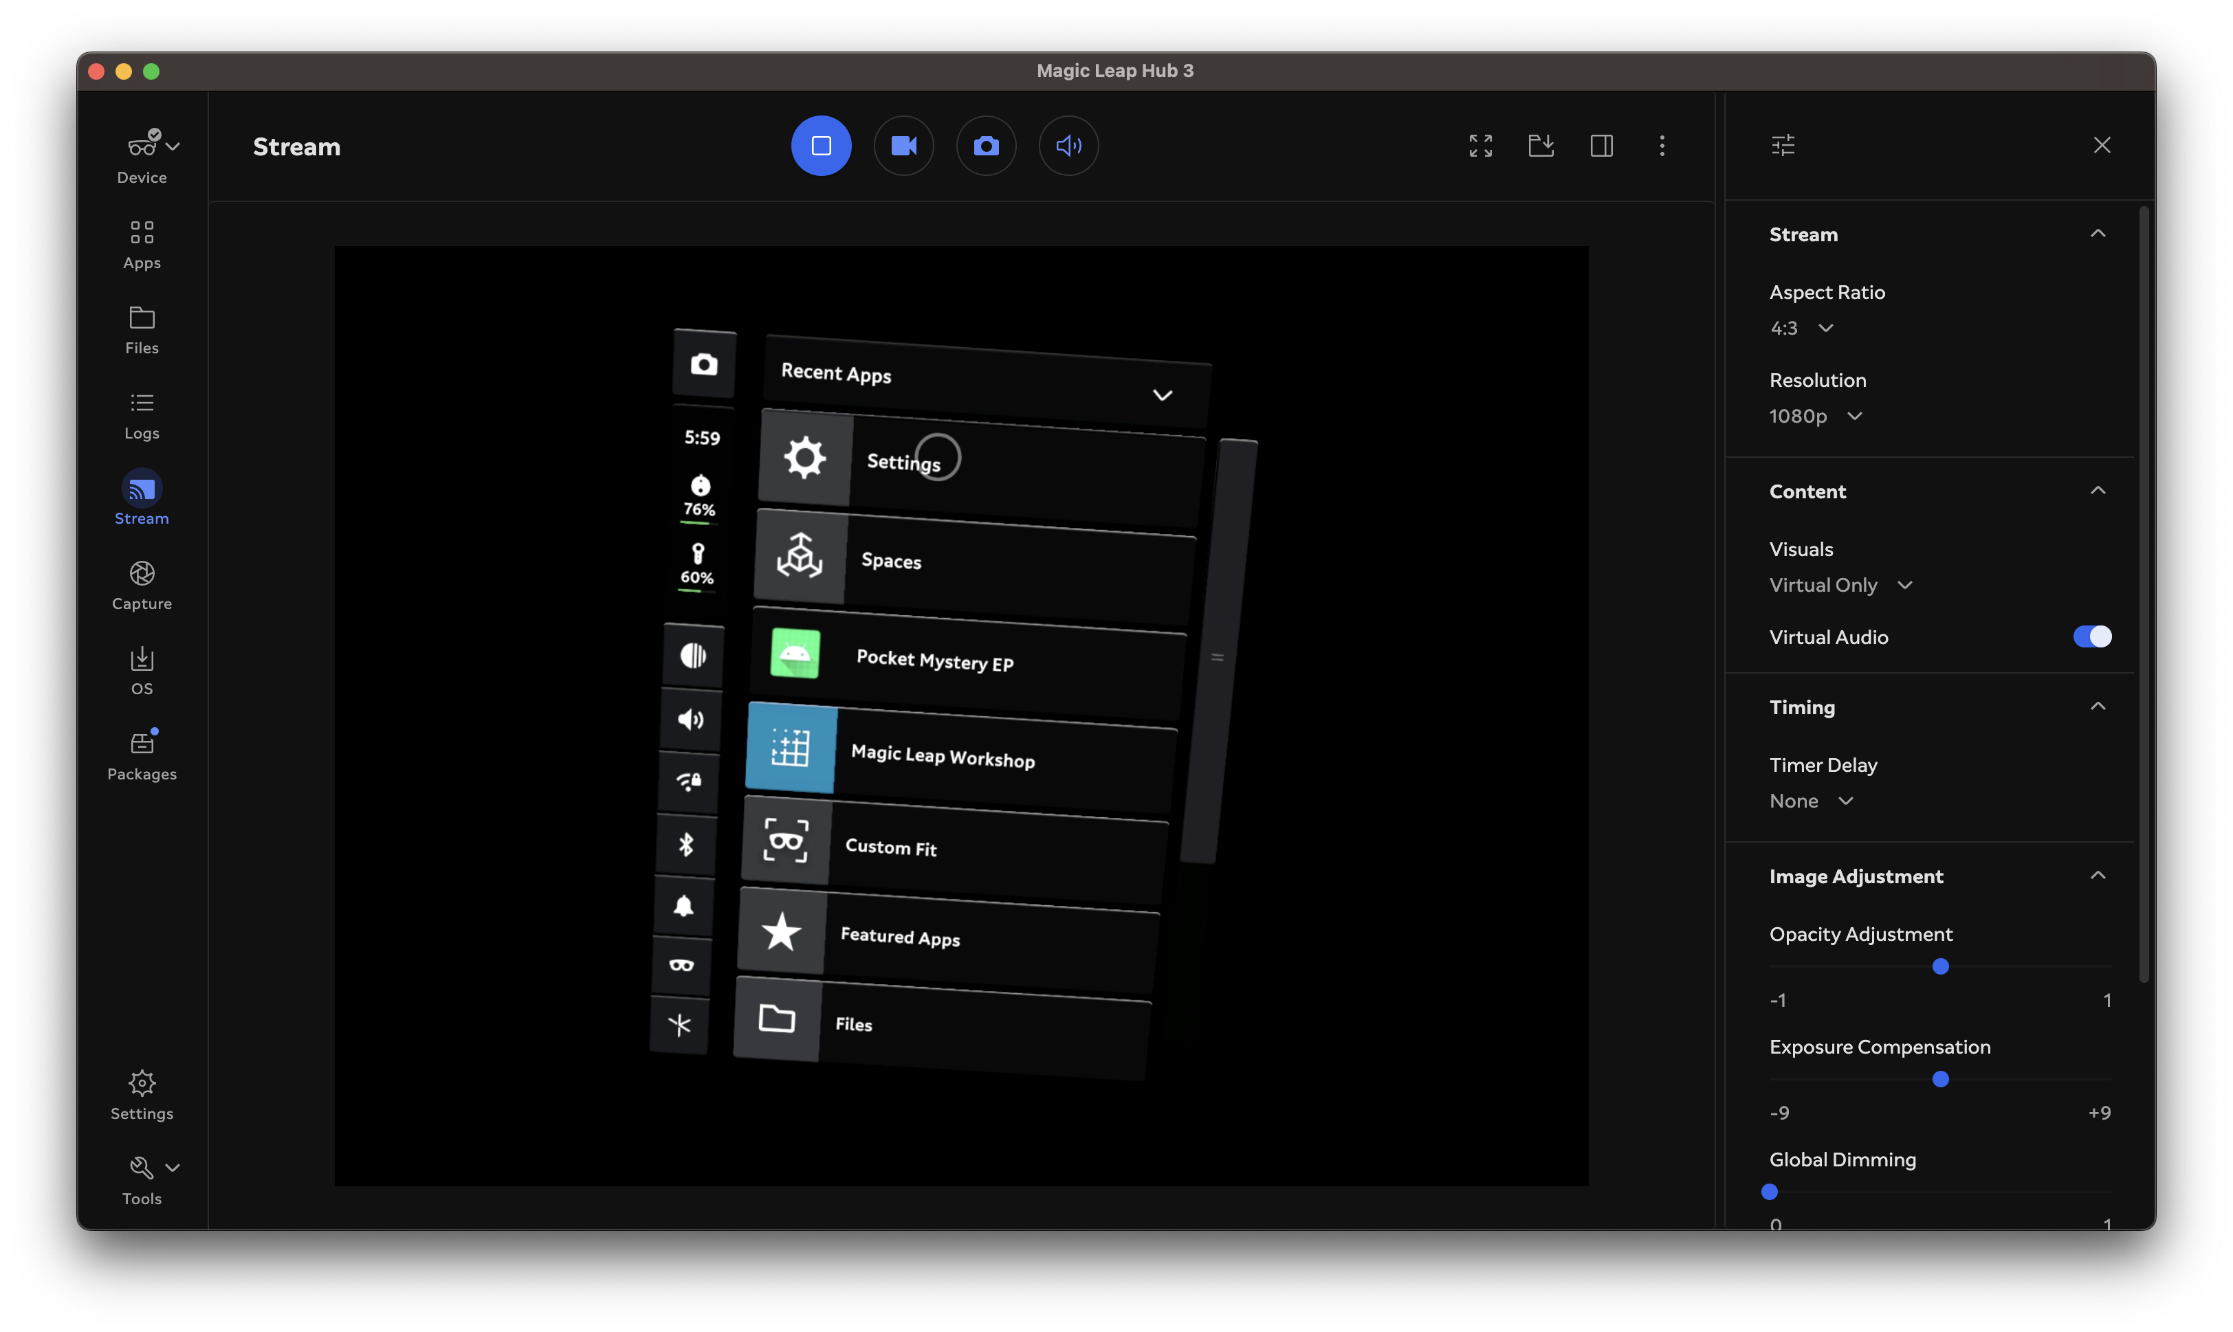Click the settings panel scrollbar

pyautogui.click(x=2144, y=593)
